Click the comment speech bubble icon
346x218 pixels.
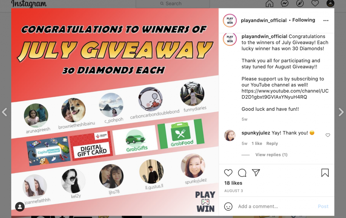point(242,173)
